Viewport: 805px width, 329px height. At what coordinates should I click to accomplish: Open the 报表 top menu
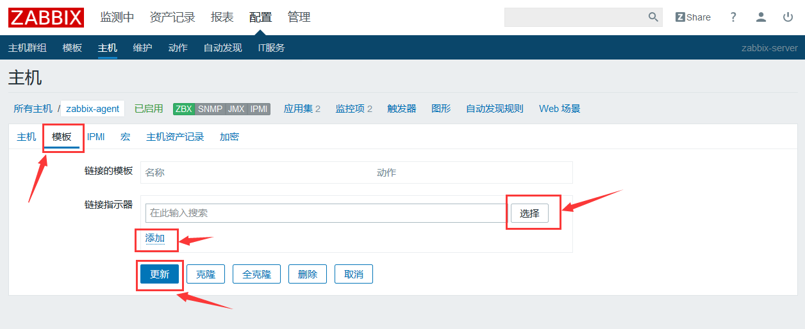click(x=222, y=17)
